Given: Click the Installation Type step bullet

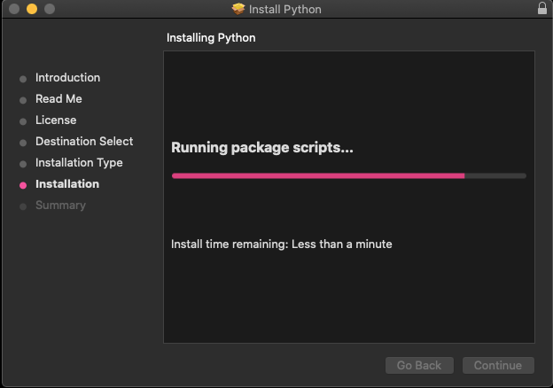Looking at the screenshot, I should (23, 164).
